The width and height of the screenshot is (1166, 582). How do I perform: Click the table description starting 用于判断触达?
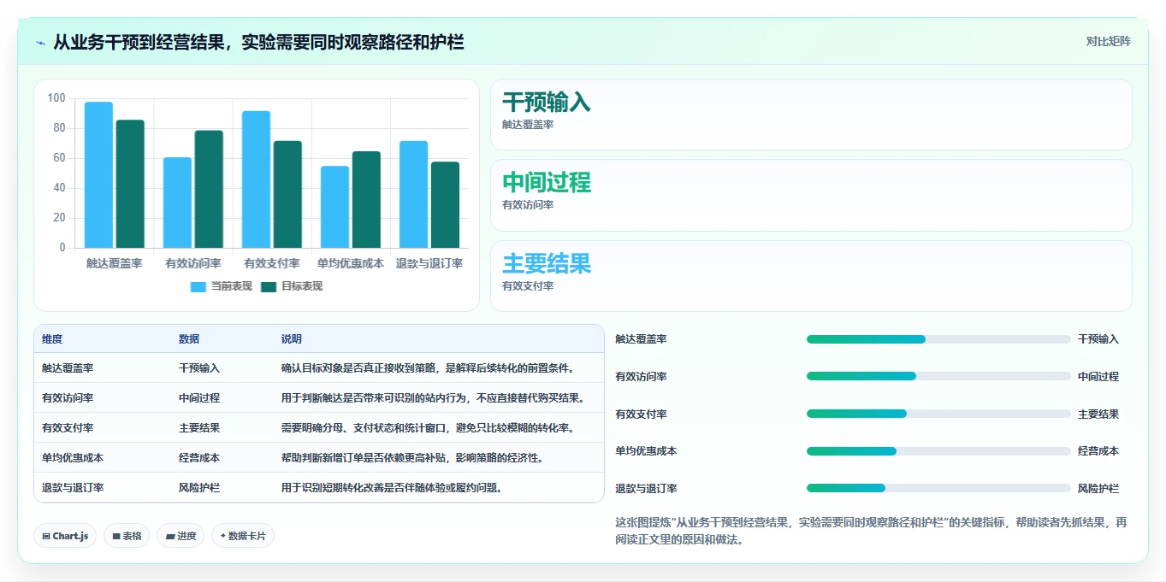(x=433, y=398)
